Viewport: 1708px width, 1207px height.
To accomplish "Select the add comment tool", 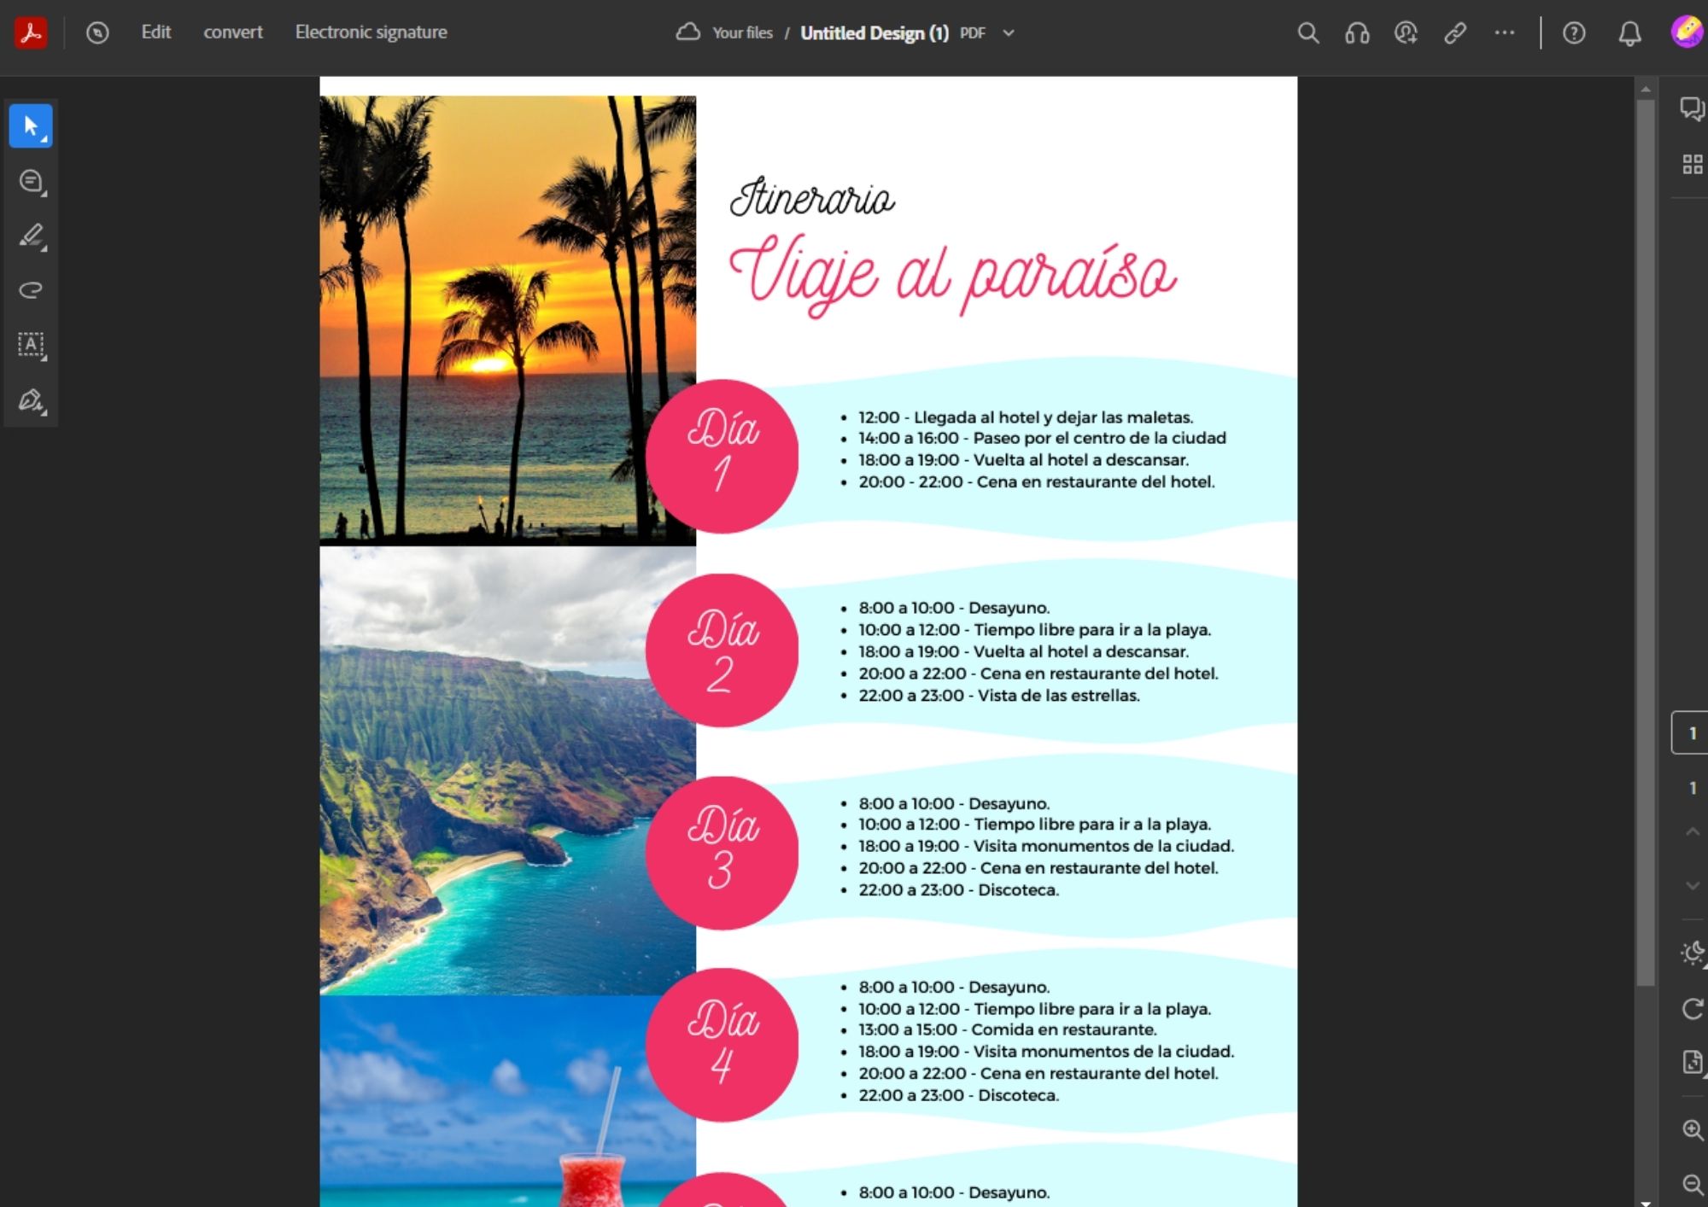I will click(31, 182).
